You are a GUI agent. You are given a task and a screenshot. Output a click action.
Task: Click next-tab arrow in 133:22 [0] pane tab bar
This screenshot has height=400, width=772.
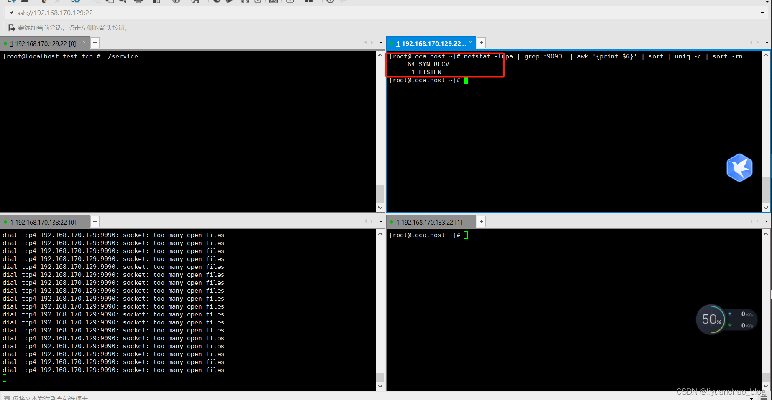pos(372,221)
